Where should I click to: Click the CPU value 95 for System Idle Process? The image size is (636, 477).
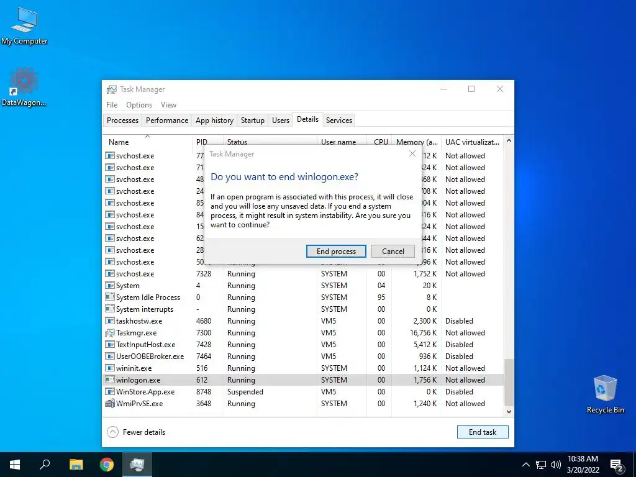click(x=381, y=298)
